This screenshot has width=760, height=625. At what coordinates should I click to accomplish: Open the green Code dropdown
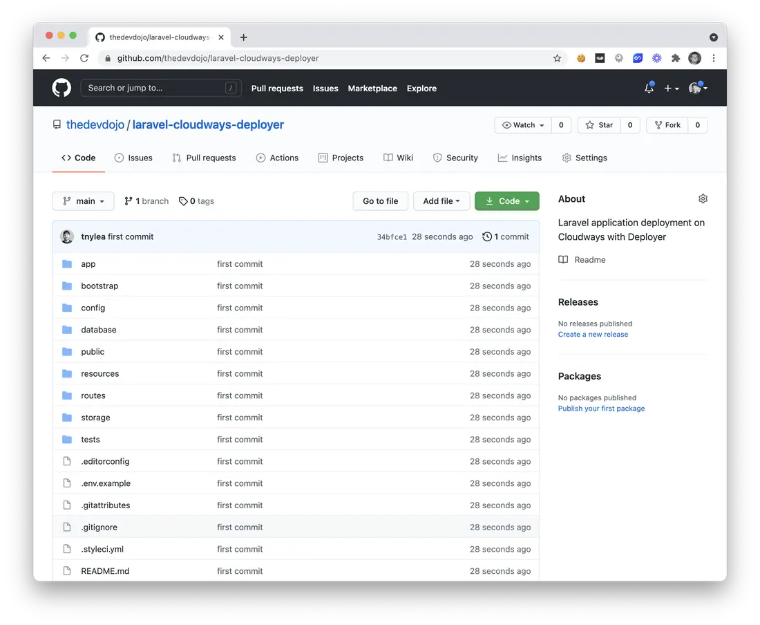click(x=507, y=201)
